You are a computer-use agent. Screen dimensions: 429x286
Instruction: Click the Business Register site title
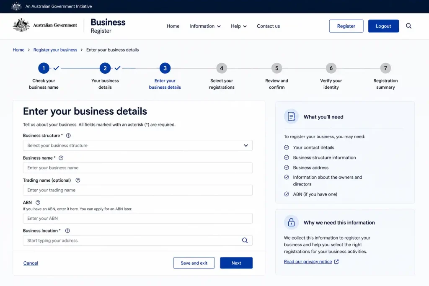tap(108, 26)
